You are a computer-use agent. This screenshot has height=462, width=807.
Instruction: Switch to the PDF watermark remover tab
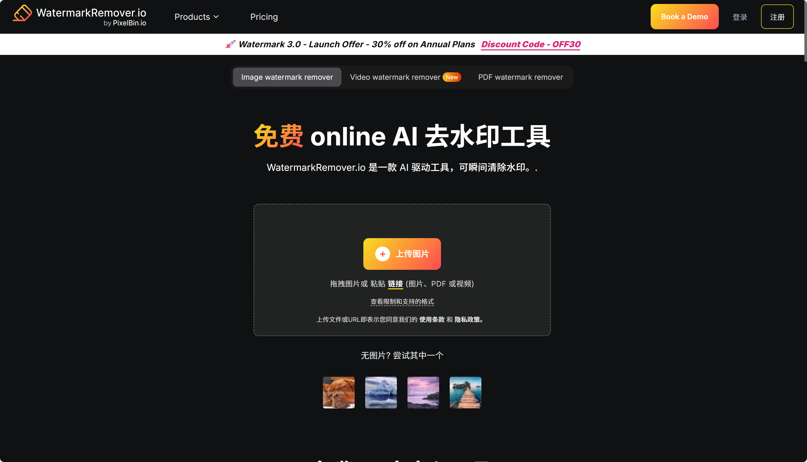tap(520, 77)
